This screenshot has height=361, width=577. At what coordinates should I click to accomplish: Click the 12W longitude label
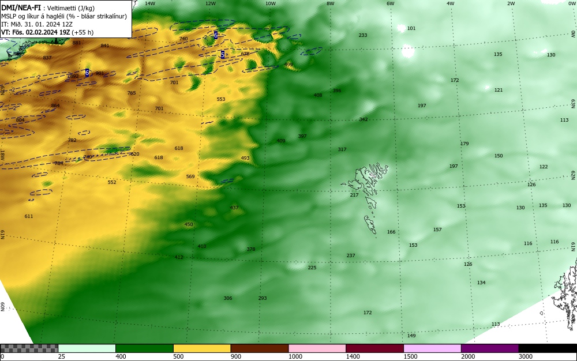(210, 3)
